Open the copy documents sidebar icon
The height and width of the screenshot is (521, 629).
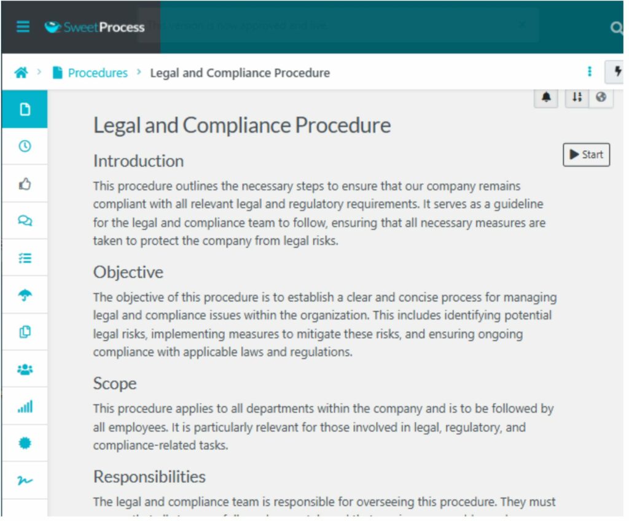[x=25, y=332]
